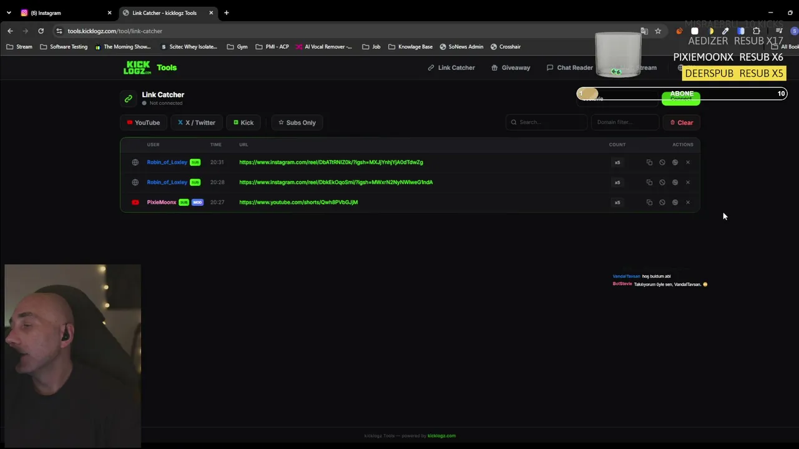799x449 pixels.
Task: Block the DbkEkOqoSmi Instagram reel link
Action: (x=662, y=182)
